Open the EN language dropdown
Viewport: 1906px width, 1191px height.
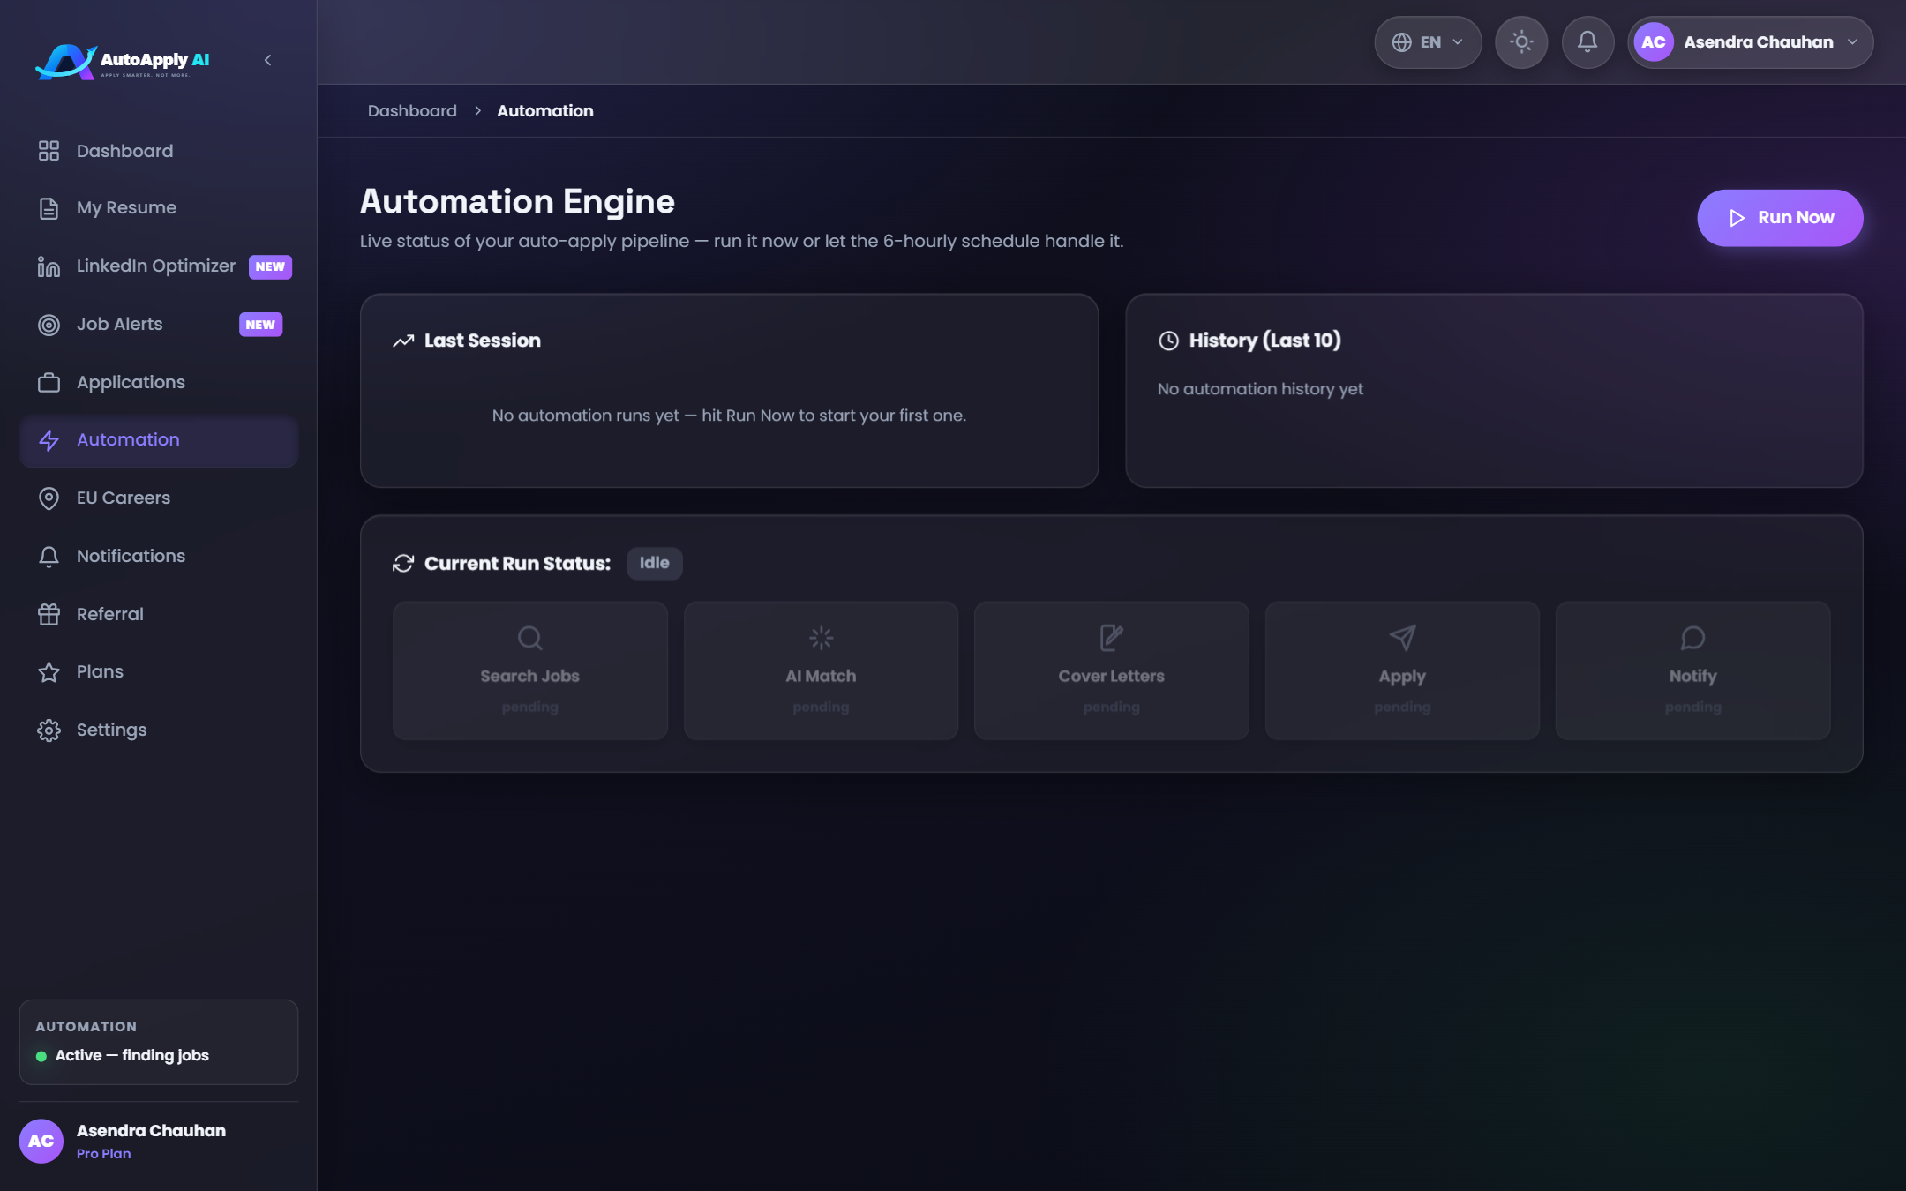pyautogui.click(x=1428, y=42)
